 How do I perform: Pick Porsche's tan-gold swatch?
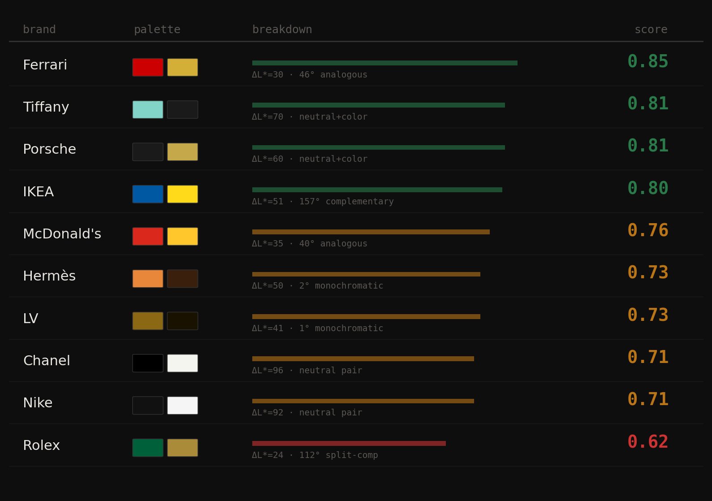coord(182,152)
